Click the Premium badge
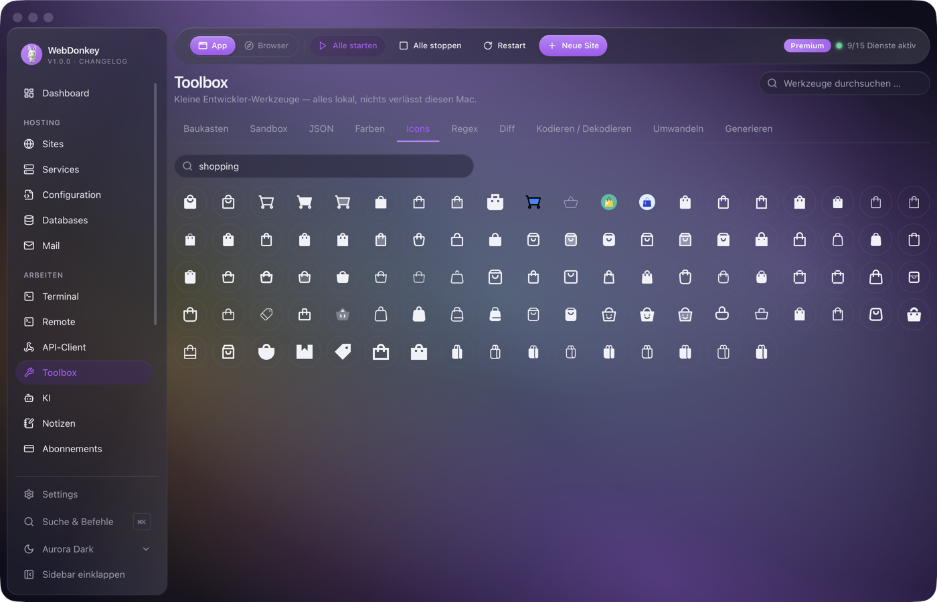The width and height of the screenshot is (937, 602). [807, 45]
